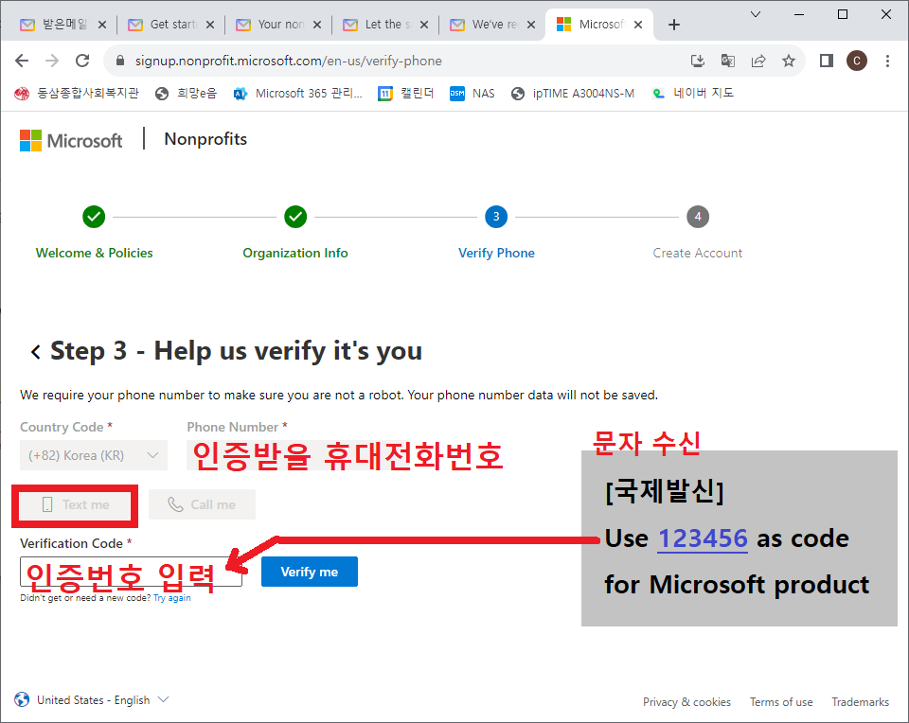Maximize the browser window
Screen dimensions: 909x723
(x=843, y=14)
